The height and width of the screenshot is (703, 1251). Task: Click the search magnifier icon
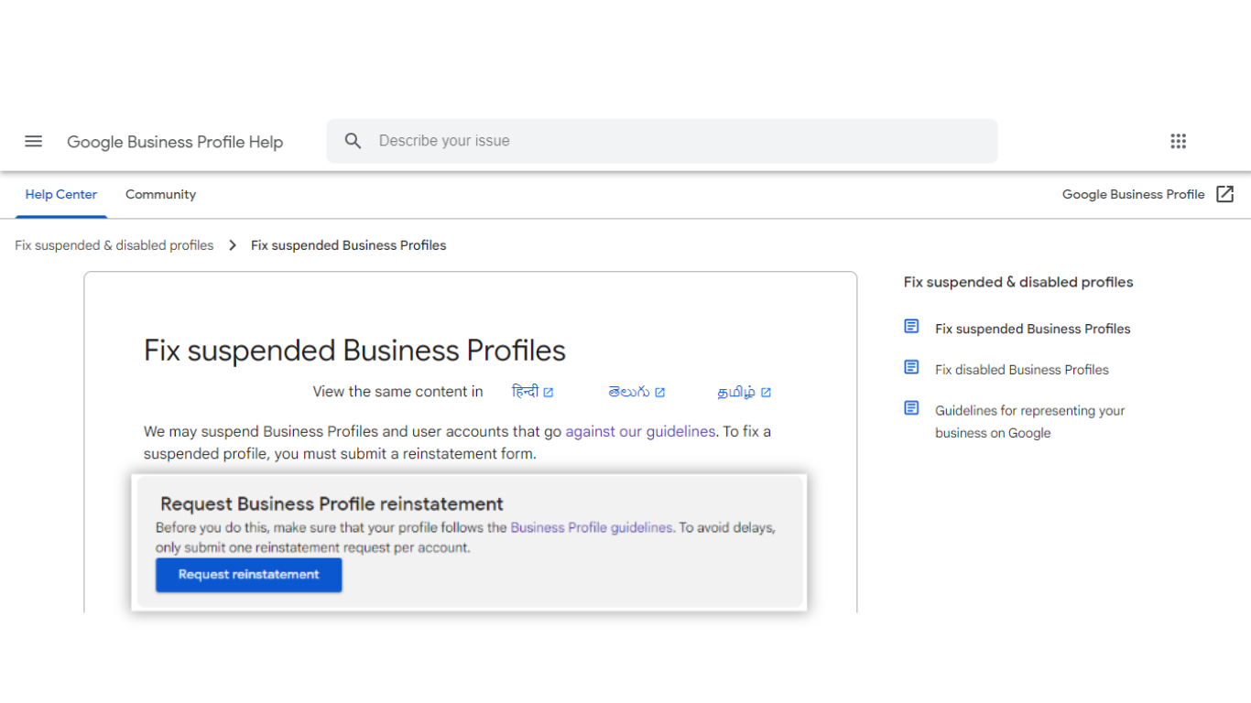pos(354,141)
